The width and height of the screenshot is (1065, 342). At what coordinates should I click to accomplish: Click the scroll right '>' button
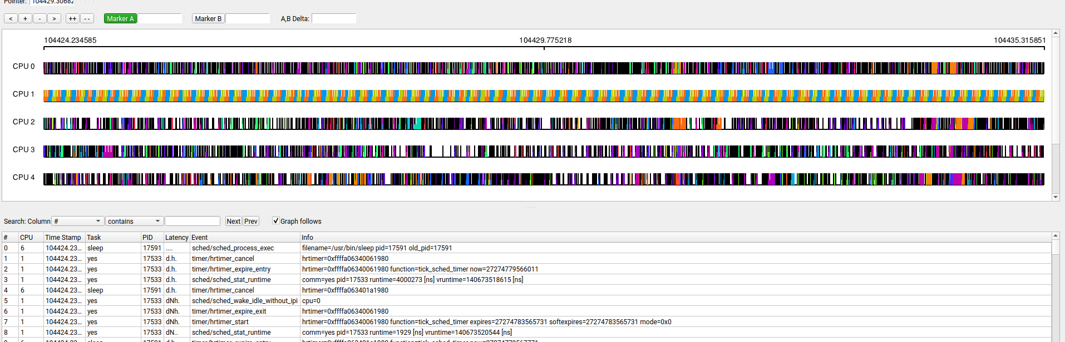[54, 19]
